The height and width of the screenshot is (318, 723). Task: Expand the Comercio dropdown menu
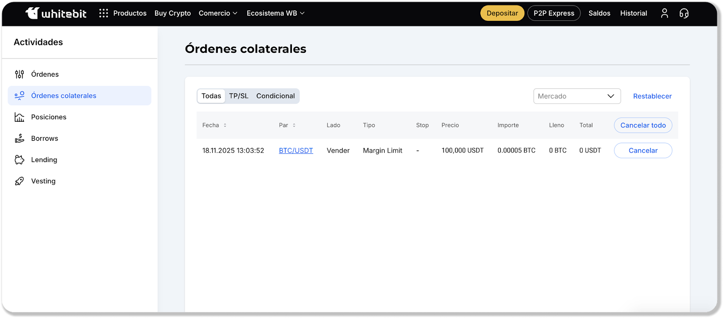218,14
